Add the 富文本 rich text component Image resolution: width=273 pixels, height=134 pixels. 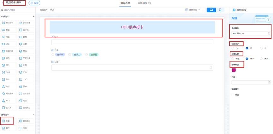pyautogui.click(x=9, y=108)
